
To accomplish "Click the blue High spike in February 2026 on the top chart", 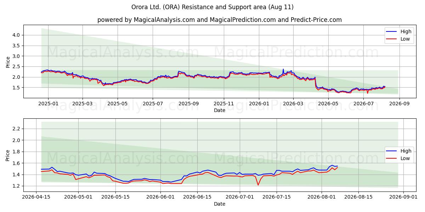I will pos(283,70).
